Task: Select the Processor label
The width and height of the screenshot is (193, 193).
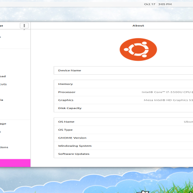Action: (x=67, y=92)
